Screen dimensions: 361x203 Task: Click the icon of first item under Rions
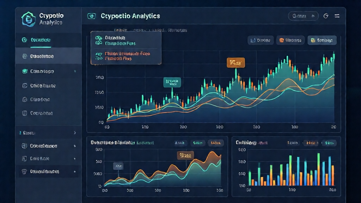pyautogui.click(x=24, y=146)
